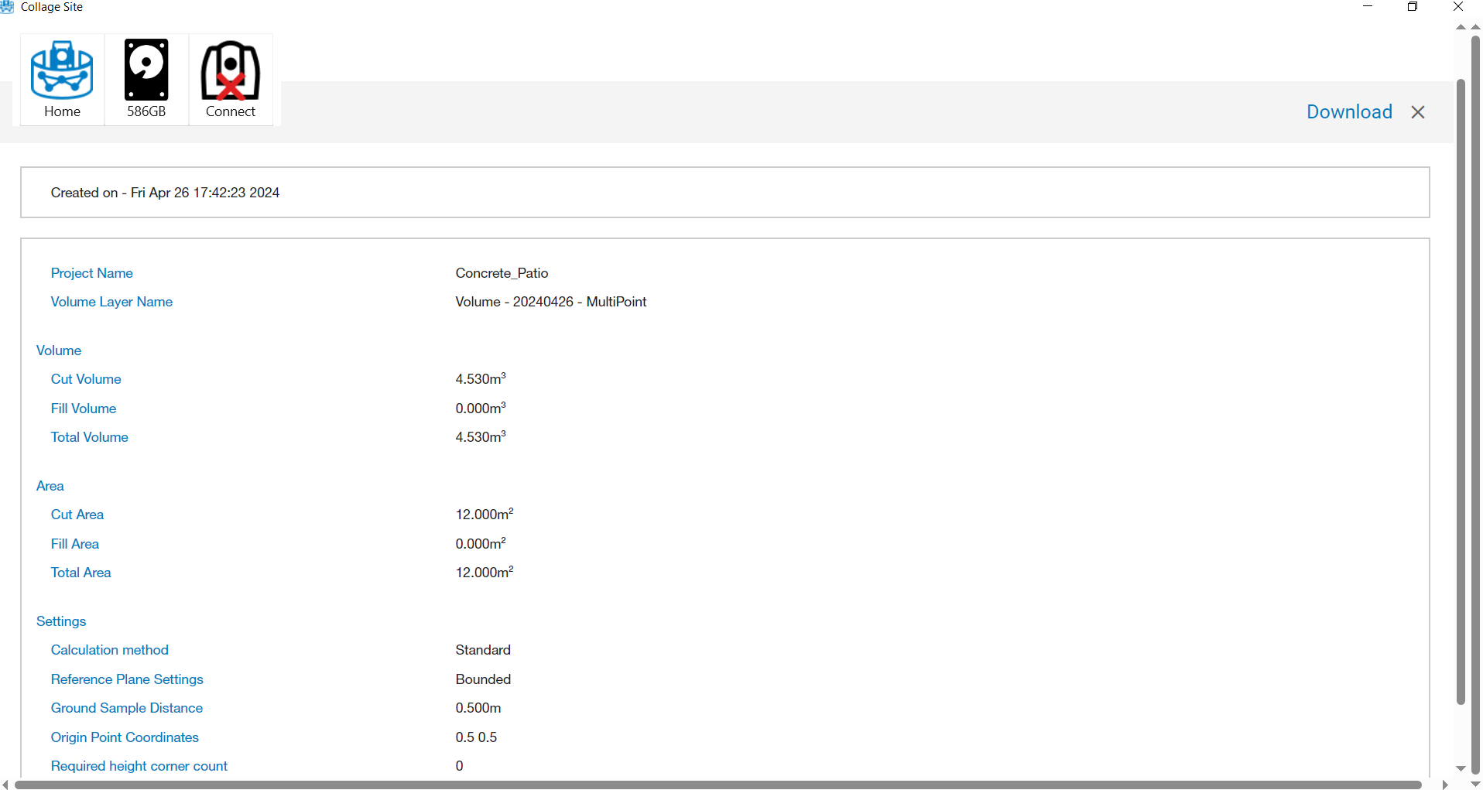Close the Collage Site window

1458,7
